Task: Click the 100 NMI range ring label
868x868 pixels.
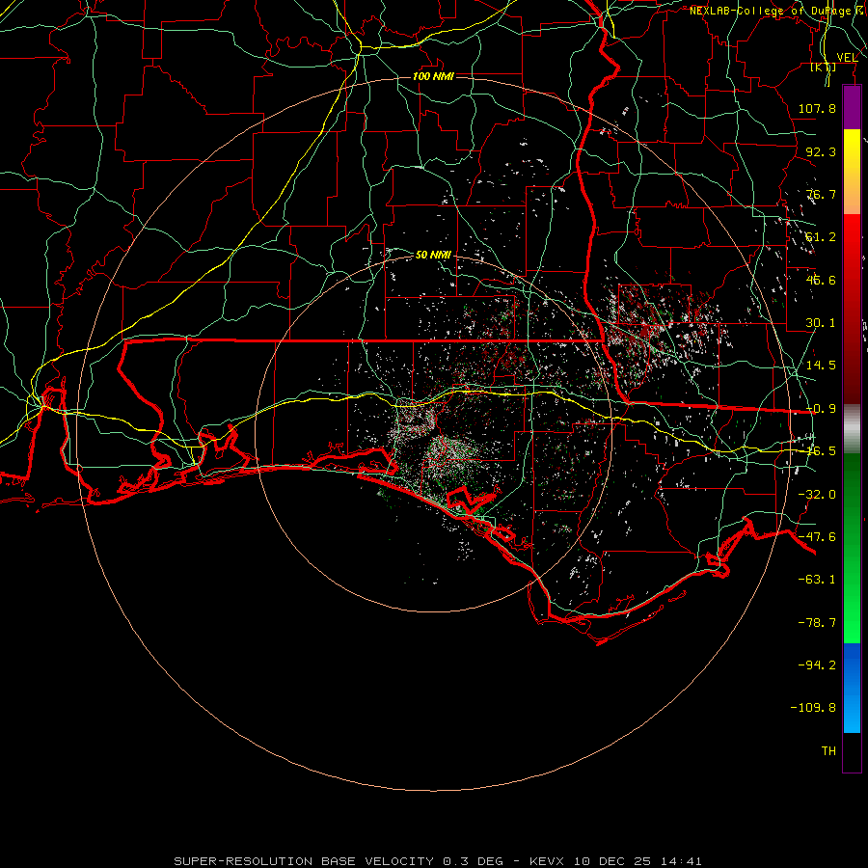Action: click(433, 76)
